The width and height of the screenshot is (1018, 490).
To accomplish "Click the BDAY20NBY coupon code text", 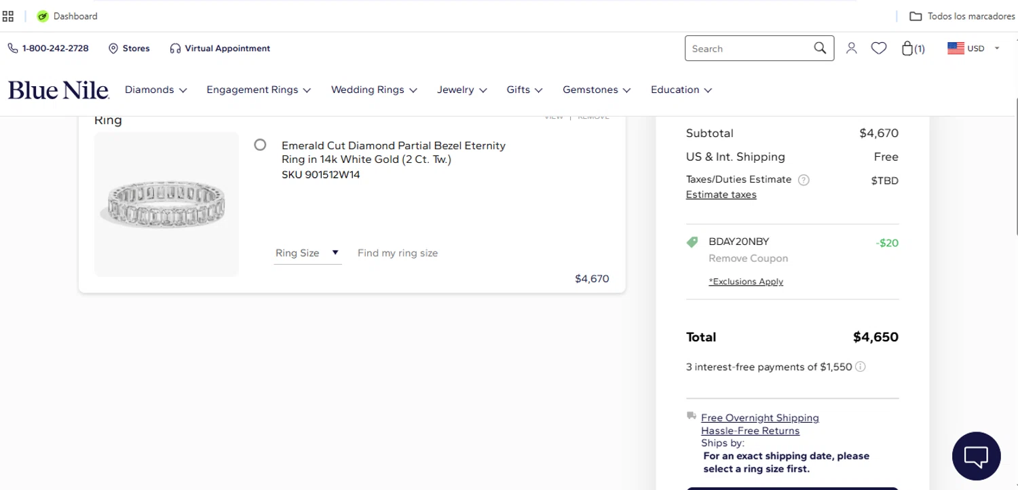I will (x=738, y=242).
